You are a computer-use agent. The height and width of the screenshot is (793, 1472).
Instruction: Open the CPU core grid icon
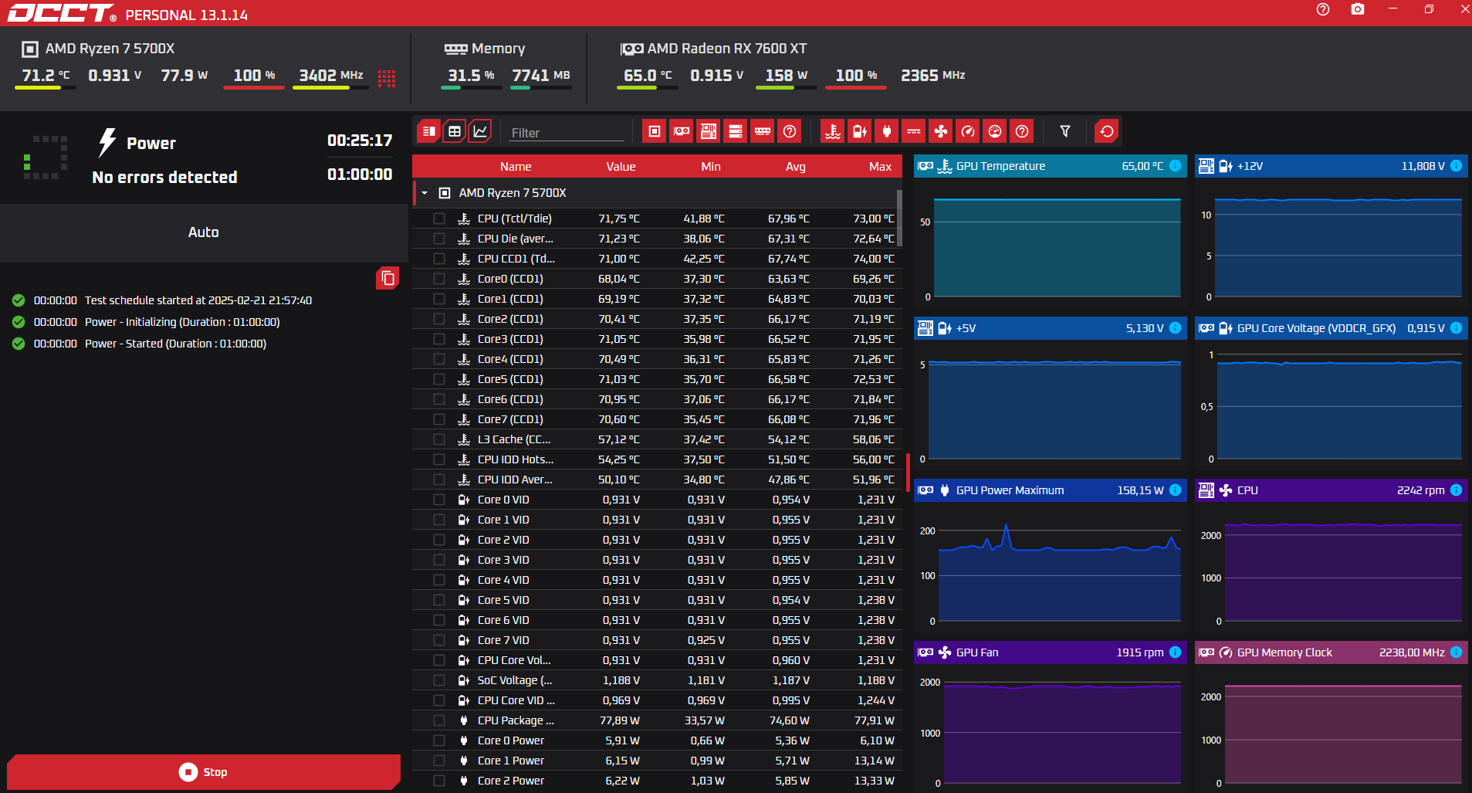point(387,78)
